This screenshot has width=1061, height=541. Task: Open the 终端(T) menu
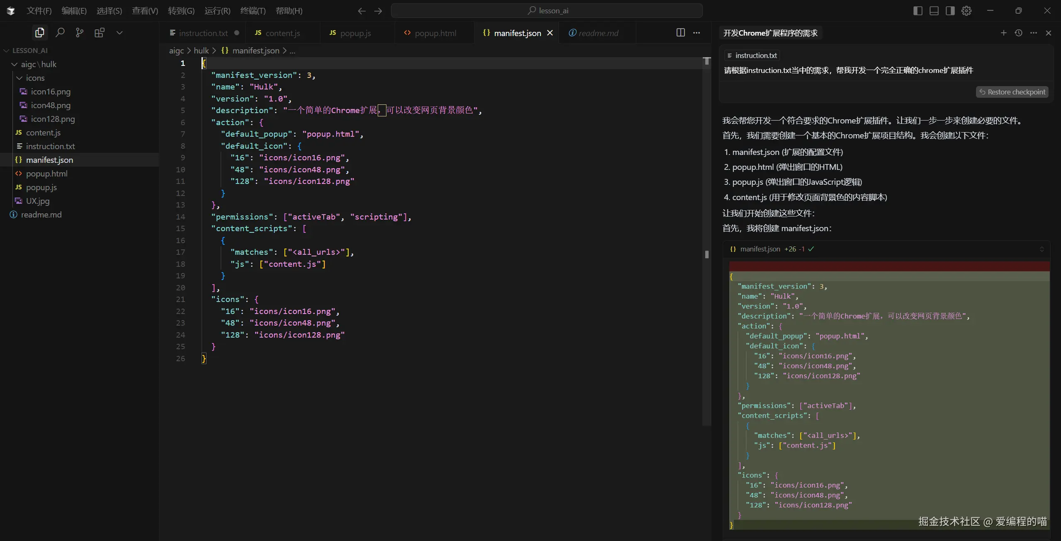(x=253, y=11)
